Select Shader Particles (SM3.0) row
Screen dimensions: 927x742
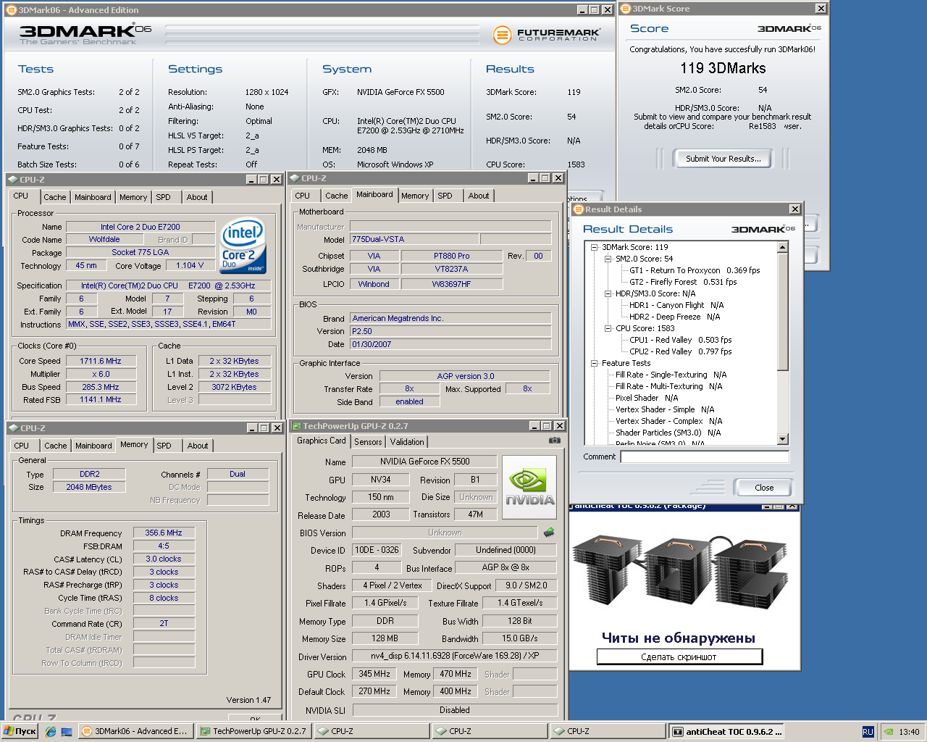(x=668, y=433)
